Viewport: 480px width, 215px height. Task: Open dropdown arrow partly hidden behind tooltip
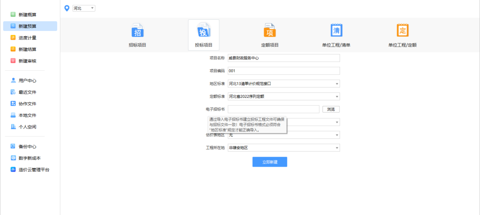[337, 122]
